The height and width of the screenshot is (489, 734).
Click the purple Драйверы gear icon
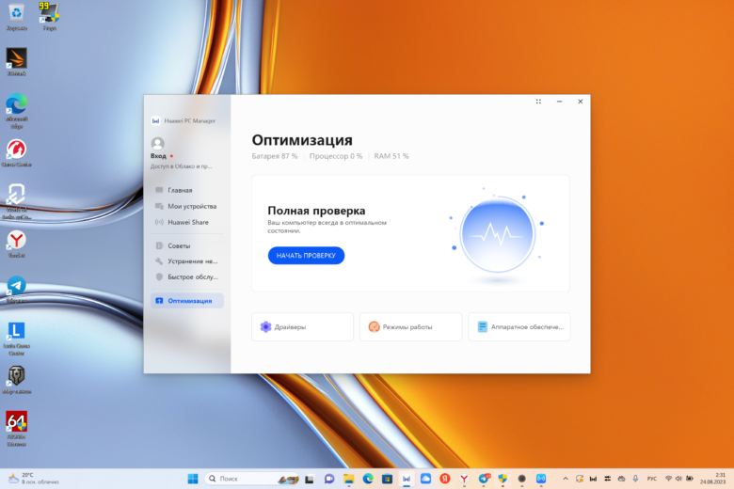coord(266,326)
